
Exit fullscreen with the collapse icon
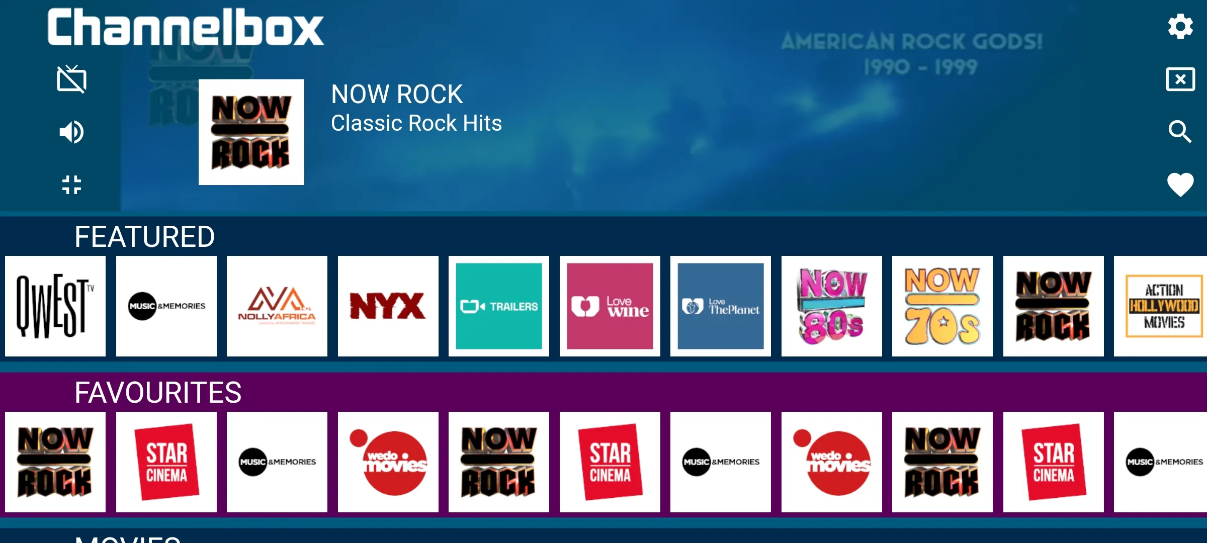click(71, 185)
